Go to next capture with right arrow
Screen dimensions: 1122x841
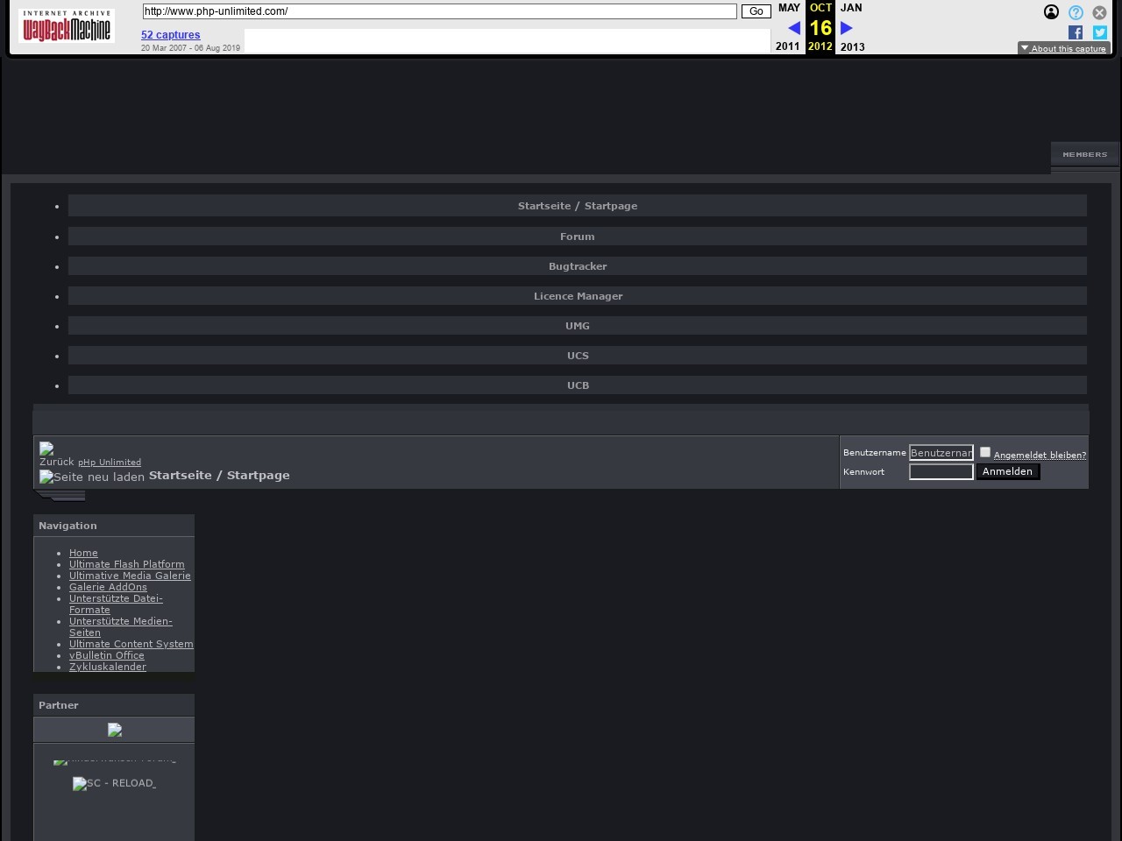[x=846, y=28]
